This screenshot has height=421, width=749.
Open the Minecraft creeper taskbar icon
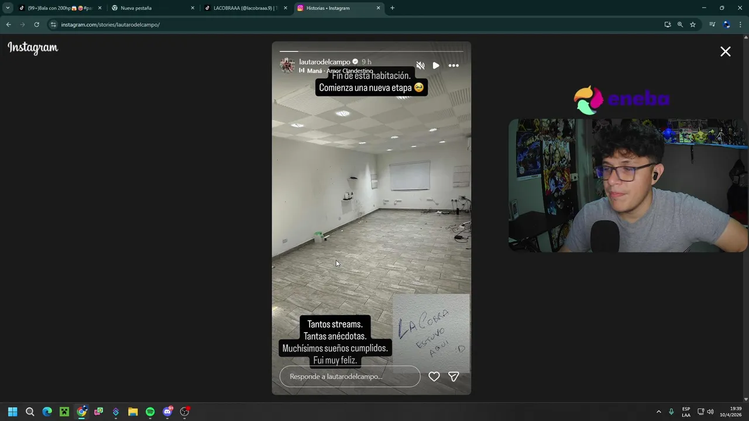pos(64,412)
